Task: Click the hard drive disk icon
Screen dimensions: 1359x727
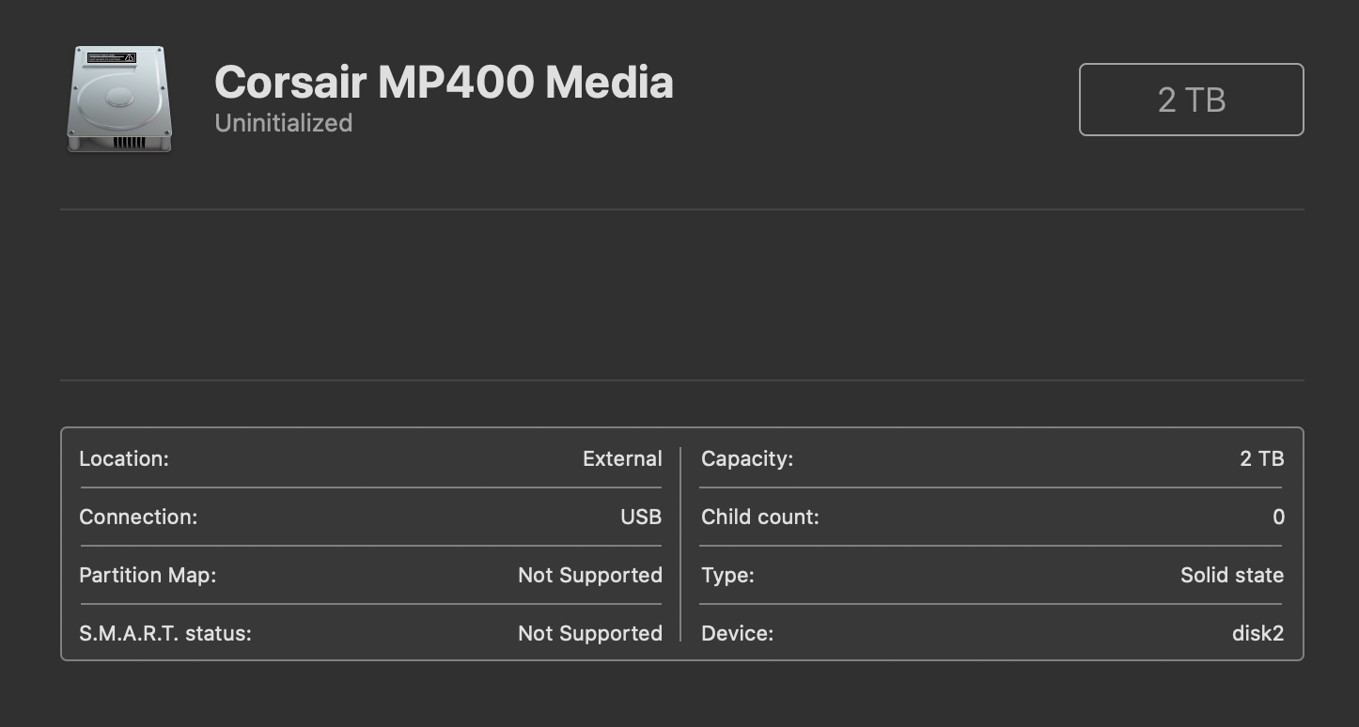Action: pos(119,99)
